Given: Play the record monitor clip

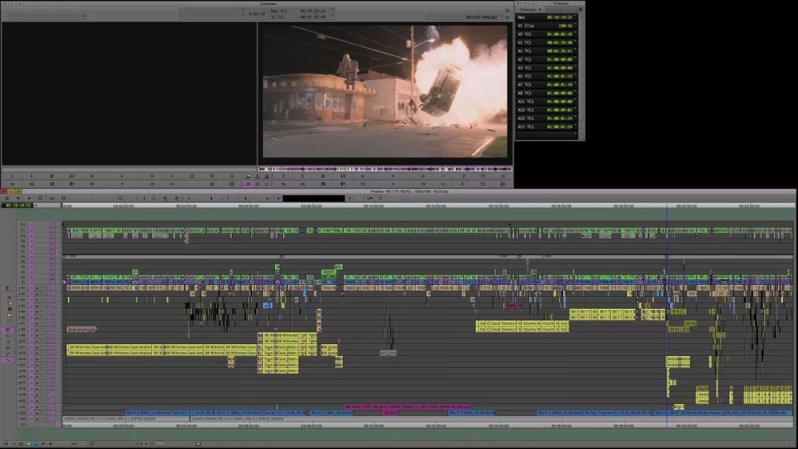Looking at the screenshot, I should (392, 176).
